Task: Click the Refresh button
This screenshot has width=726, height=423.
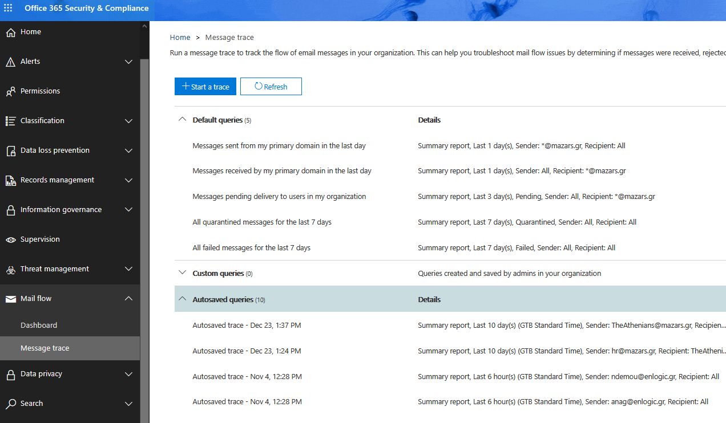Action: point(271,87)
